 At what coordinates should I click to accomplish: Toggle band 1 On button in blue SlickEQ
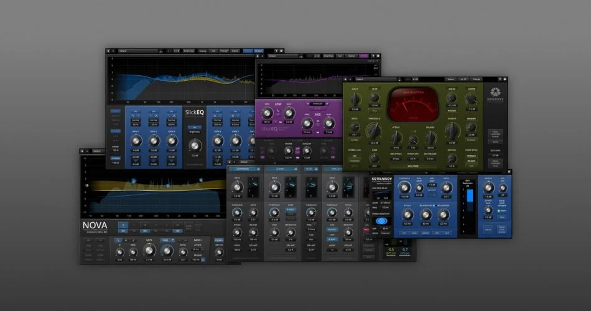pyautogui.click(x=136, y=111)
